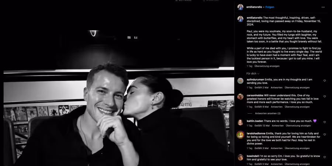Open laraishadionne's story avatar
The image size is (332, 166).
coord(240,135)
